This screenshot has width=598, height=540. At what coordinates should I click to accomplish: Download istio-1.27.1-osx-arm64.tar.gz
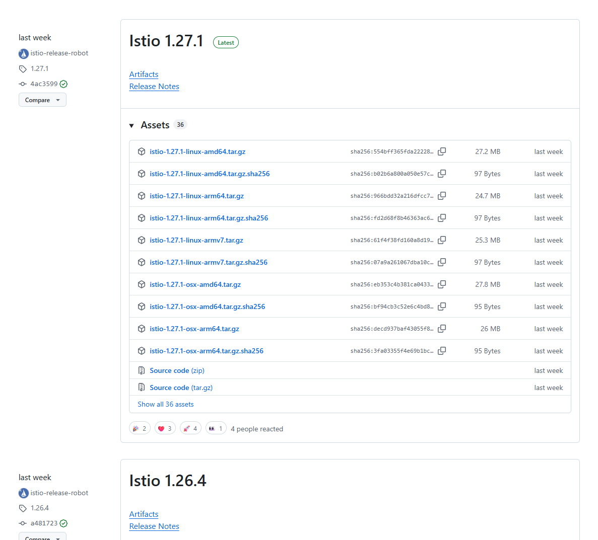tap(194, 328)
